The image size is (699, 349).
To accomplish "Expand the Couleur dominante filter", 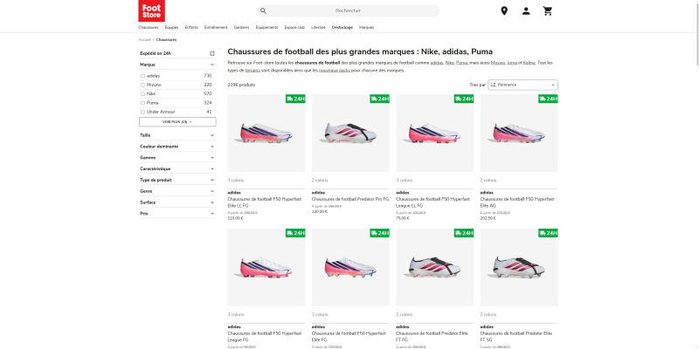I will click(x=177, y=147).
